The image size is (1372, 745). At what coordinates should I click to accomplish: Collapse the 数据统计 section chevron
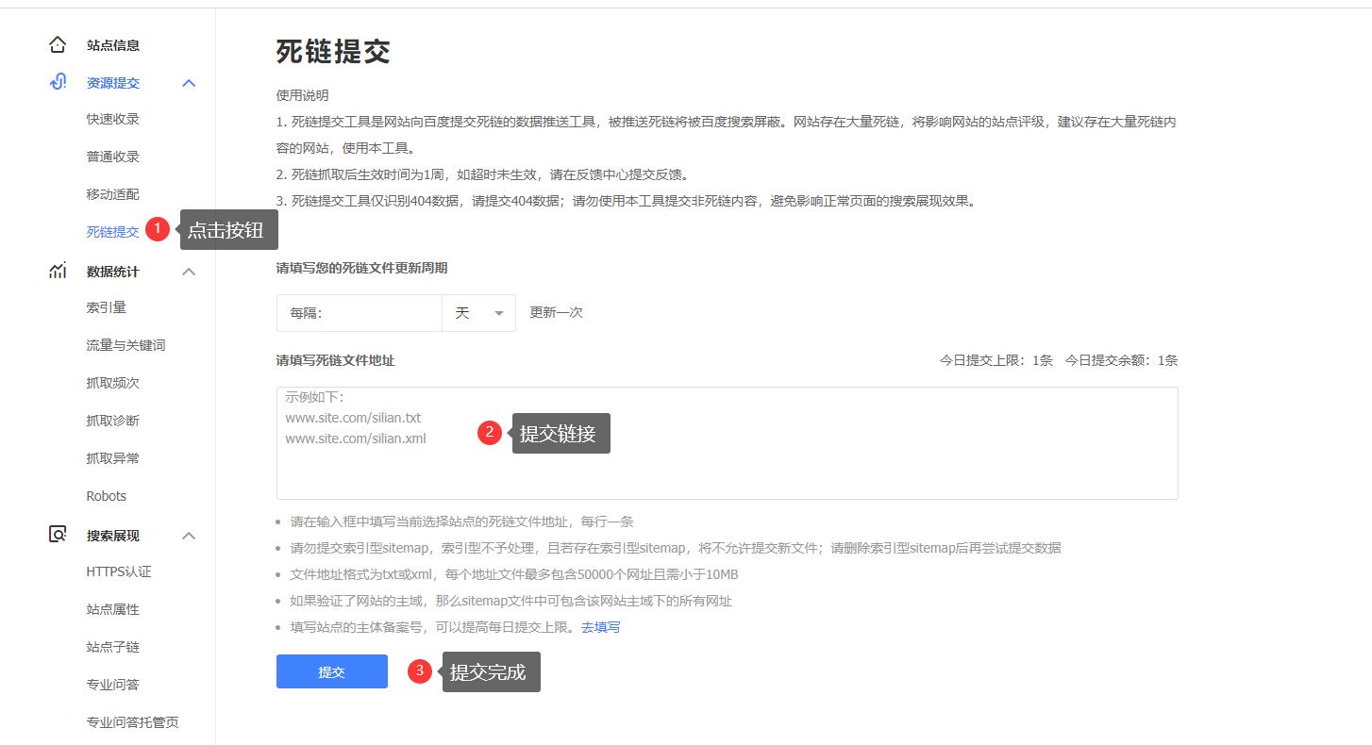[x=189, y=272]
